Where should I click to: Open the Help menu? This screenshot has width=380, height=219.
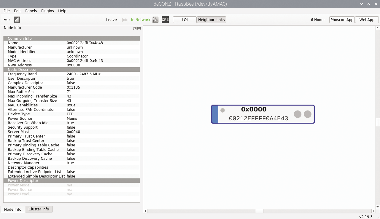click(62, 11)
